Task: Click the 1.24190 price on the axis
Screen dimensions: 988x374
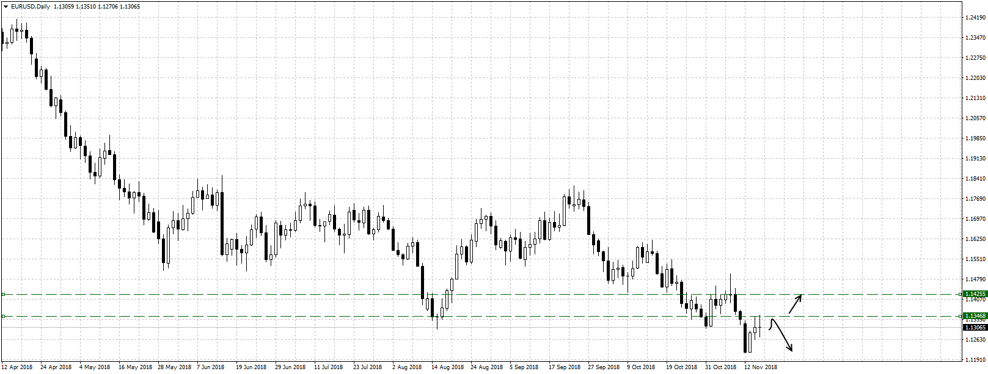Action: pyautogui.click(x=975, y=18)
